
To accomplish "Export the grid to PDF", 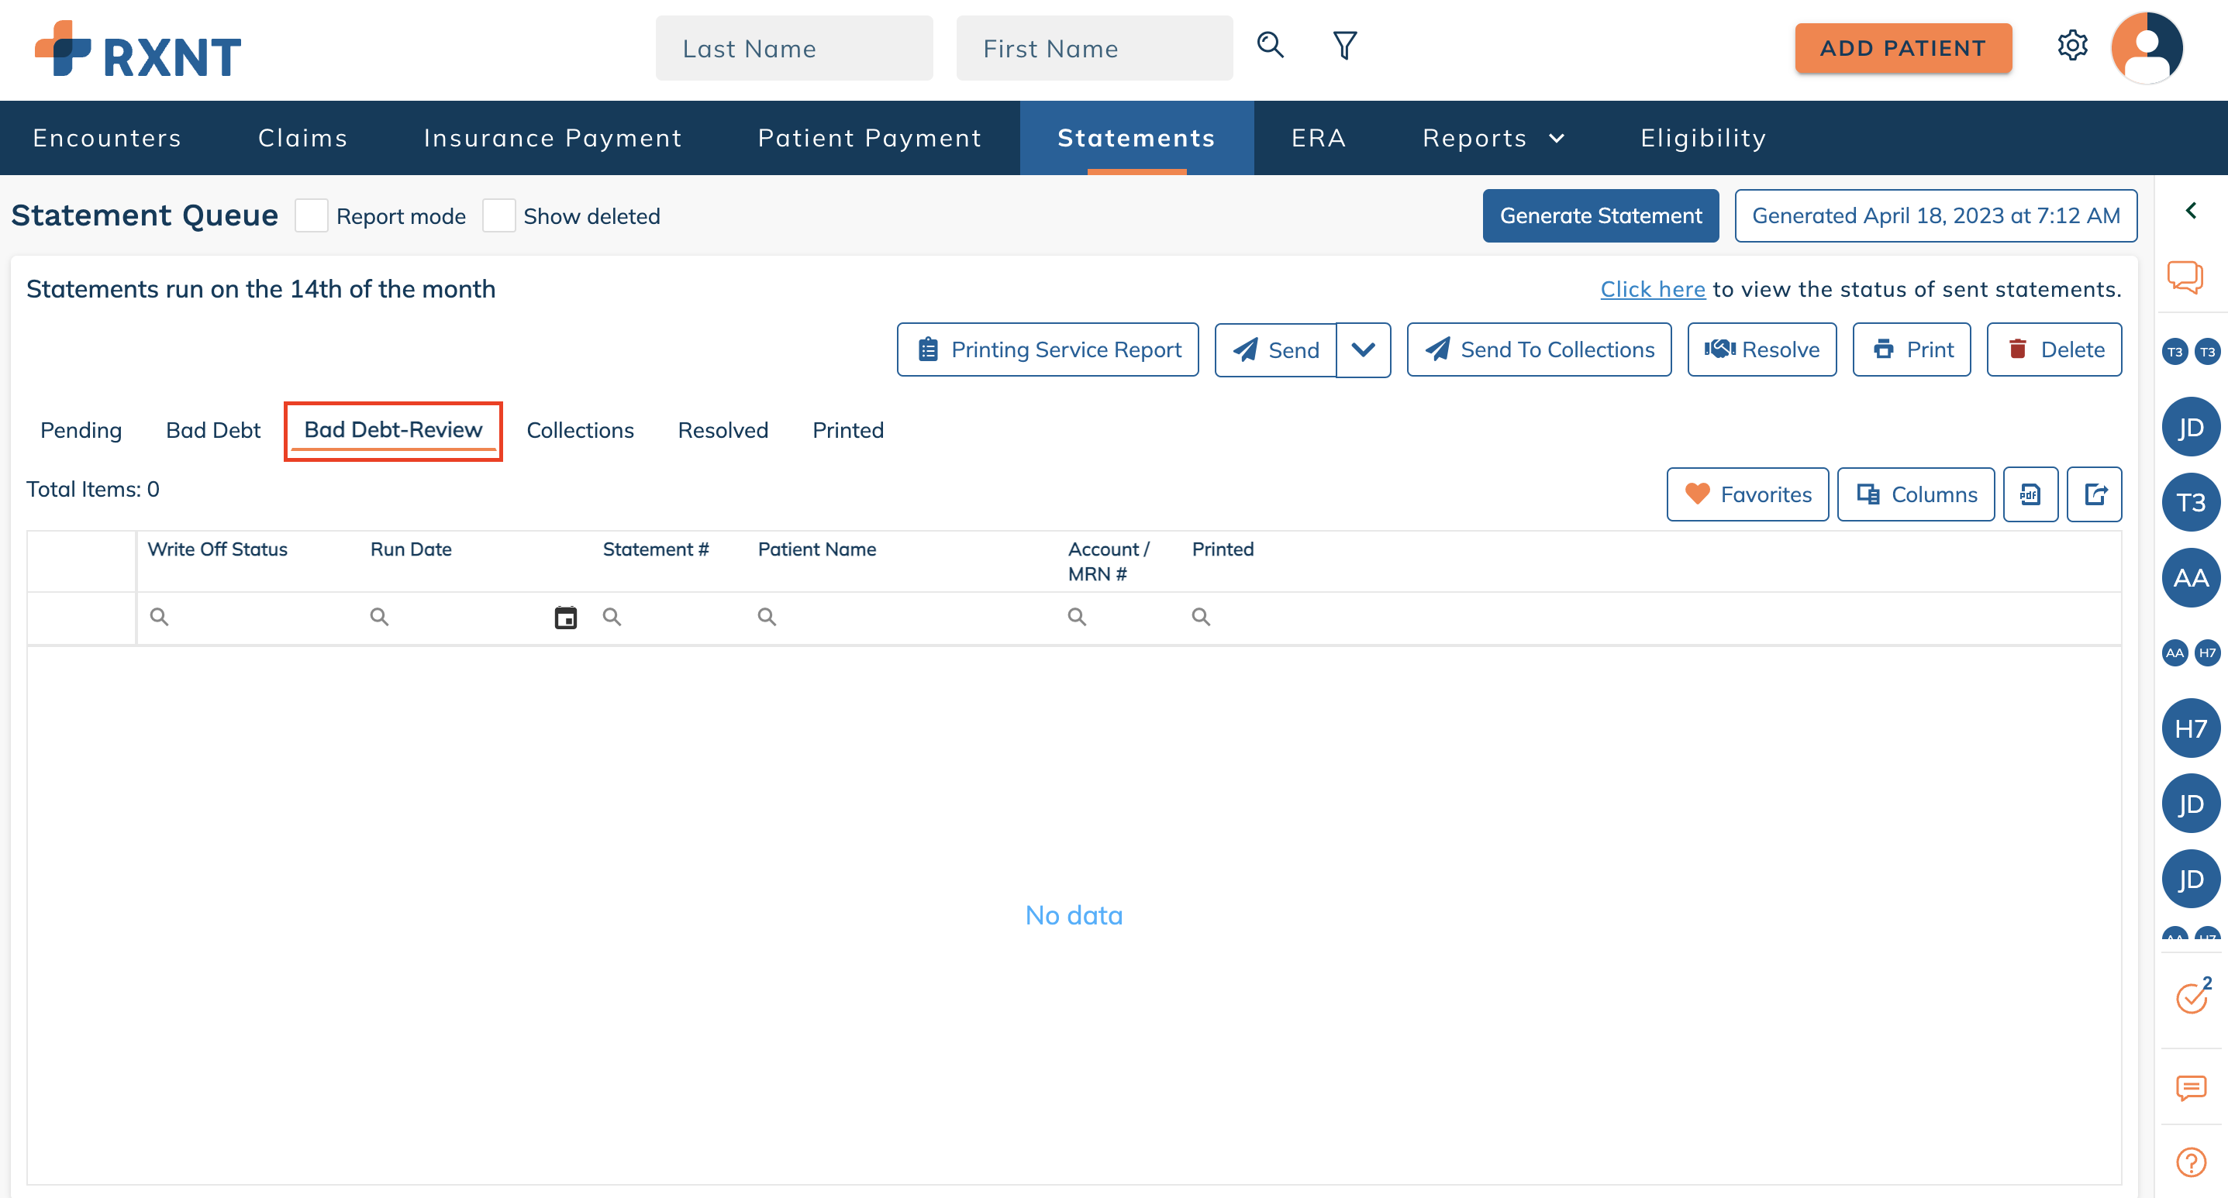I will click(x=2030, y=494).
